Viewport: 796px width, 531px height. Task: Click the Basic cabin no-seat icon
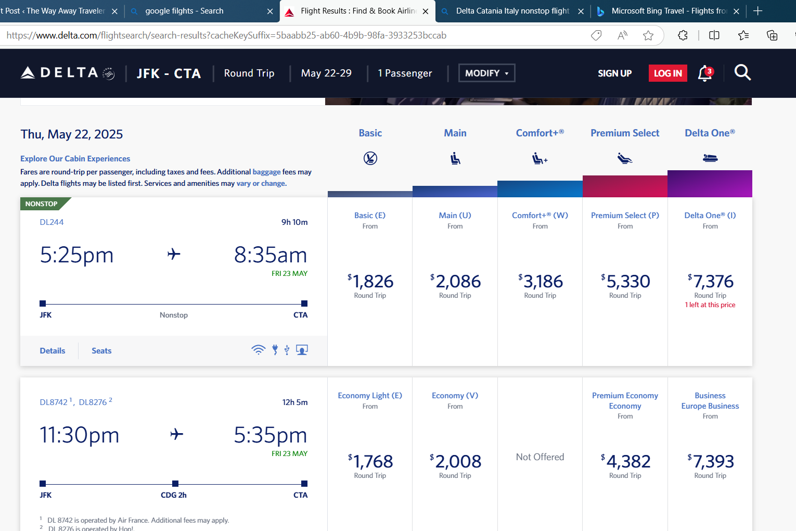click(x=370, y=158)
